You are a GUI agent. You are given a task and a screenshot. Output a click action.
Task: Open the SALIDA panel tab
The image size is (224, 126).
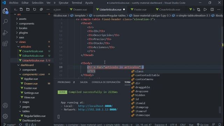(84, 82)
